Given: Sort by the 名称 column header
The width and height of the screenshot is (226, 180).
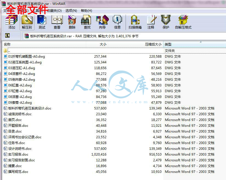Looking at the screenshot, I should [44, 44].
